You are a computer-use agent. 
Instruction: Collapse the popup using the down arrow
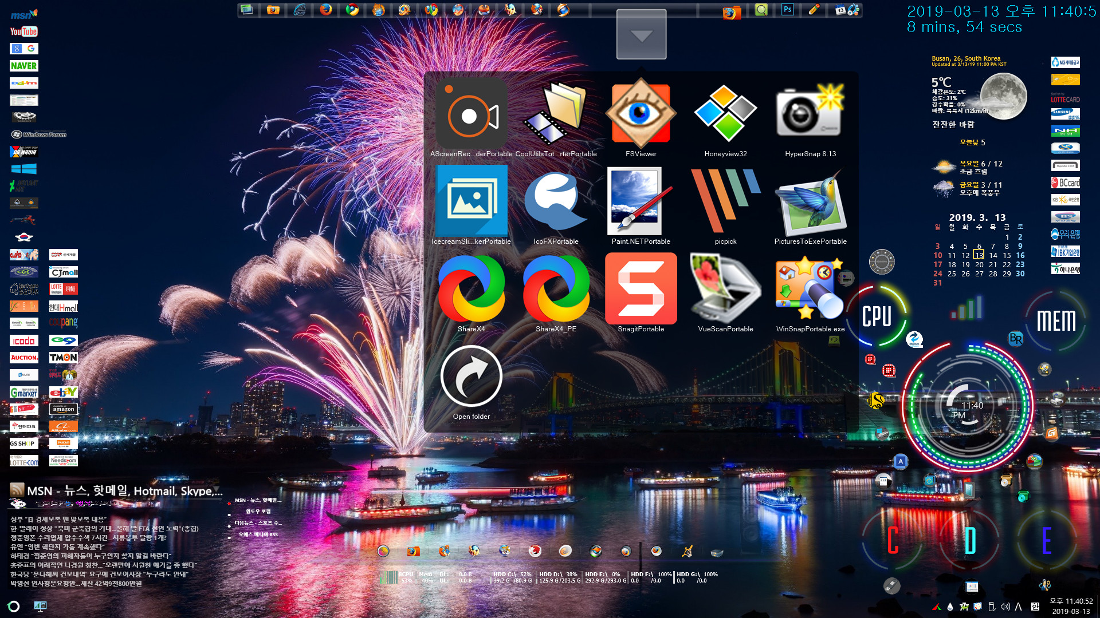point(641,34)
